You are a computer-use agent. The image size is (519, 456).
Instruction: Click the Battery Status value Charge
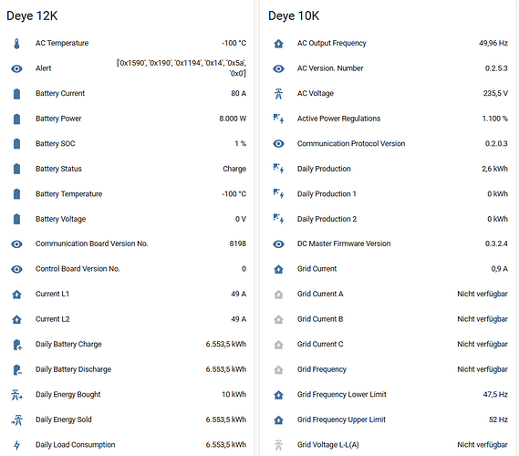tap(234, 169)
